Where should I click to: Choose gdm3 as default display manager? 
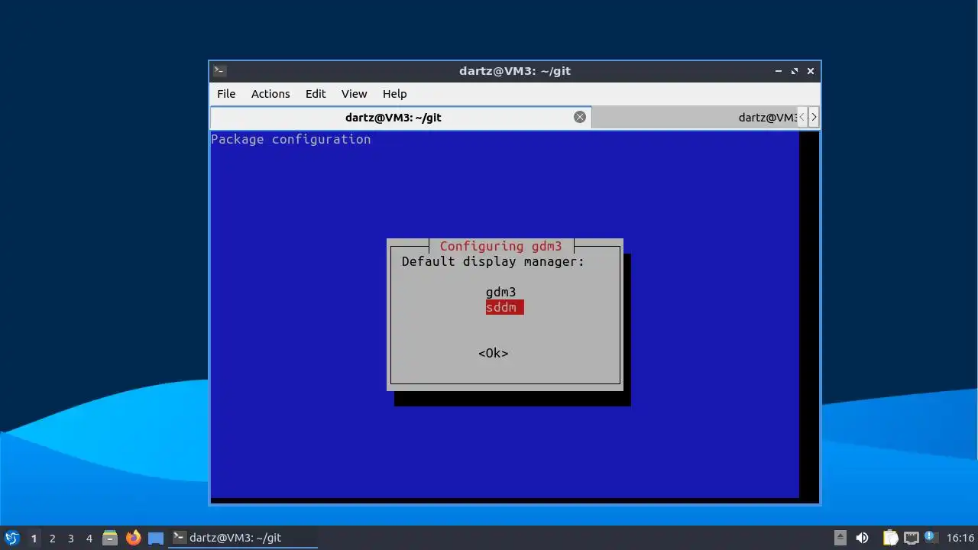(500, 292)
